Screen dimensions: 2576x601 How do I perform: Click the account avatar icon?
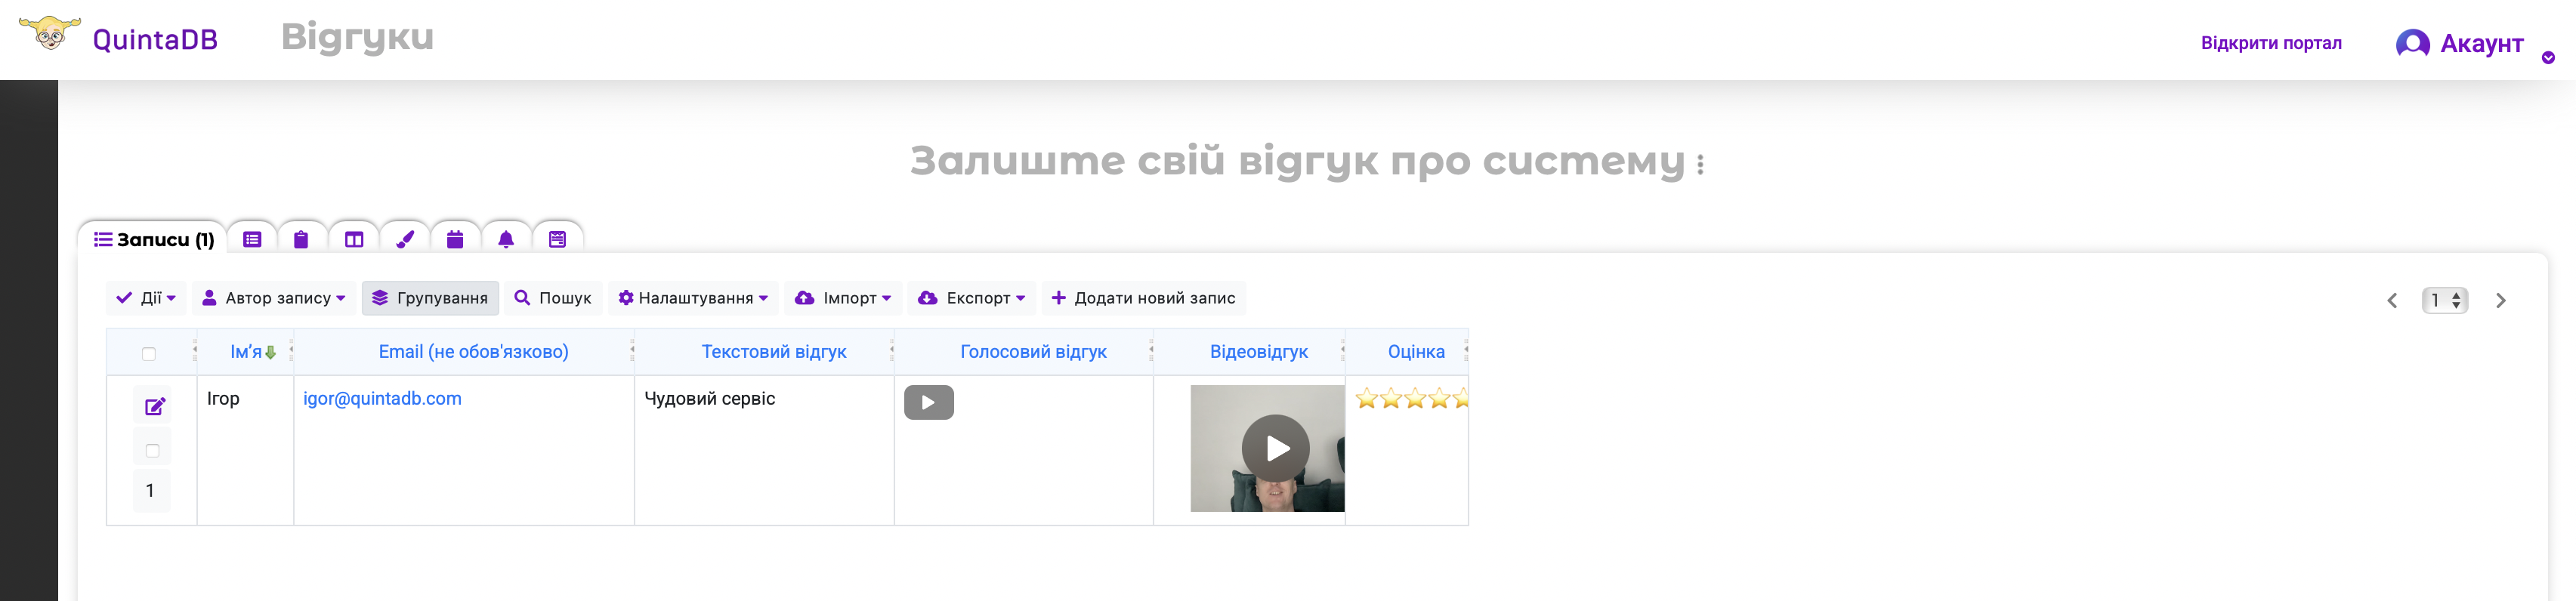pyautogui.click(x=2412, y=44)
